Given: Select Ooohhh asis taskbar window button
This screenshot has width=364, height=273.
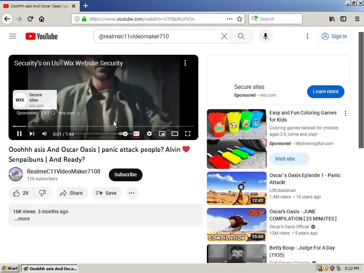Looking at the screenshot, I should 50,269.
